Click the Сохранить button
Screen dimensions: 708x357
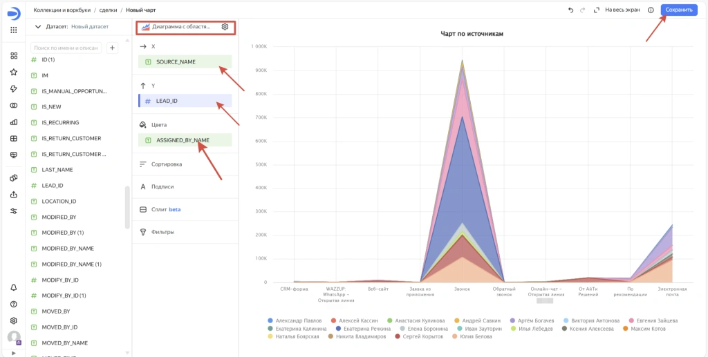[678, 10]
